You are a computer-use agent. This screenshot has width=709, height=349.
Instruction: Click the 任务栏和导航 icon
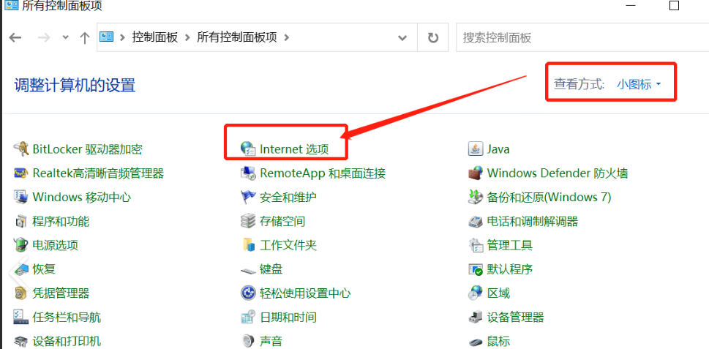point(21,317)
